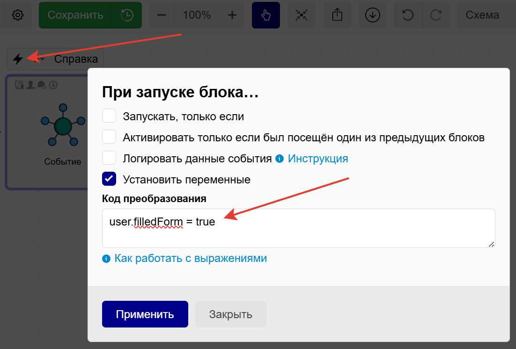Zoom out with the minus button

coord(161,15)
